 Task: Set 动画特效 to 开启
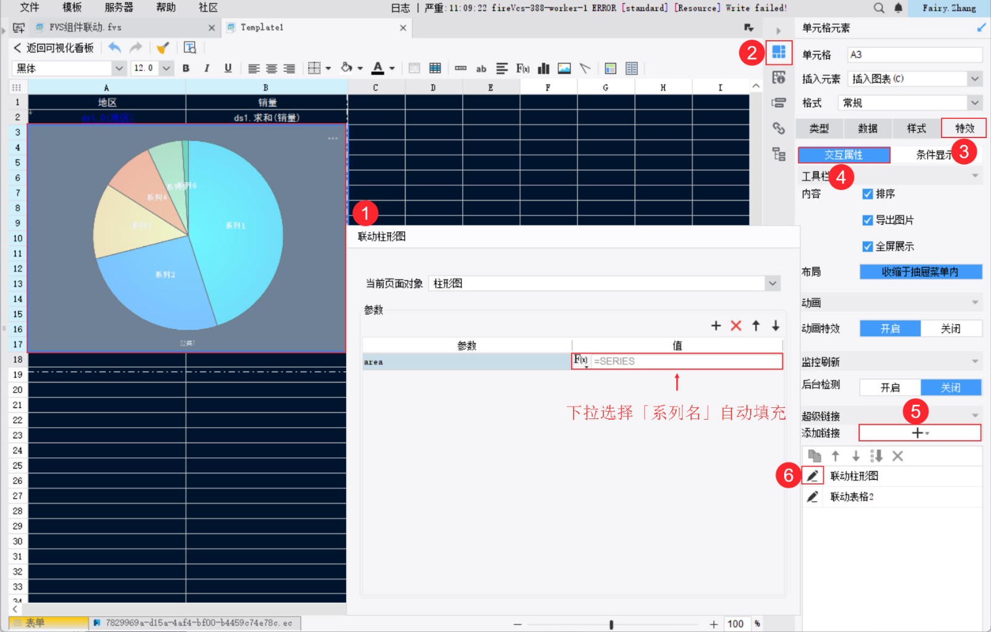[x=890, y=329]
